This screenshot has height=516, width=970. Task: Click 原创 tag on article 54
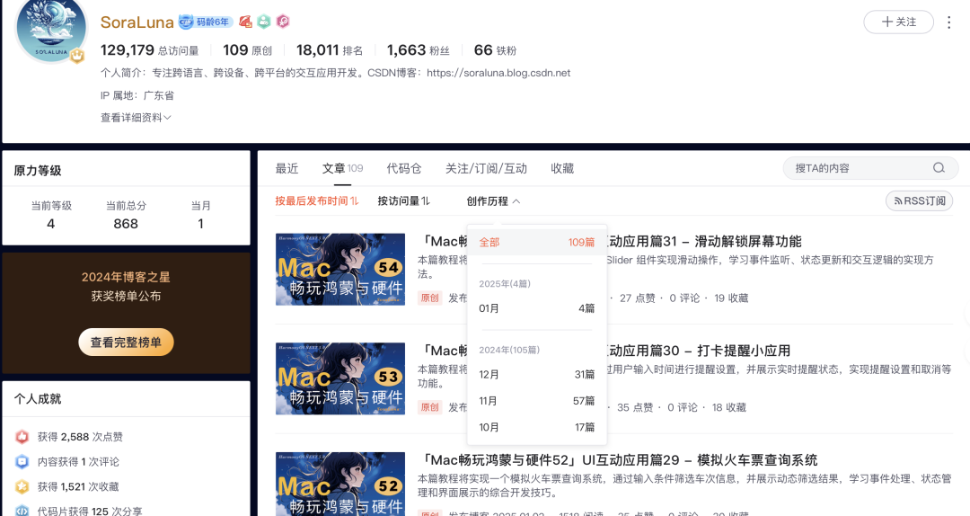pos(430,298)
